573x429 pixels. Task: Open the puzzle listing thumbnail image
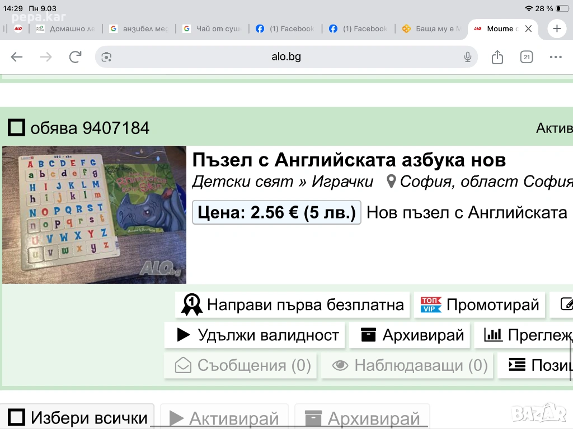click(94, 214)
